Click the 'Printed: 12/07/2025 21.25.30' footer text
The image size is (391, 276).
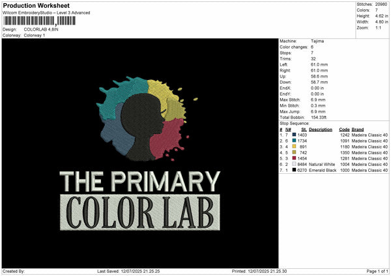point(259,271)
